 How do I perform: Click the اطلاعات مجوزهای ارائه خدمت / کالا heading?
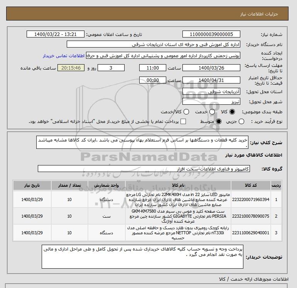[254, 279]
